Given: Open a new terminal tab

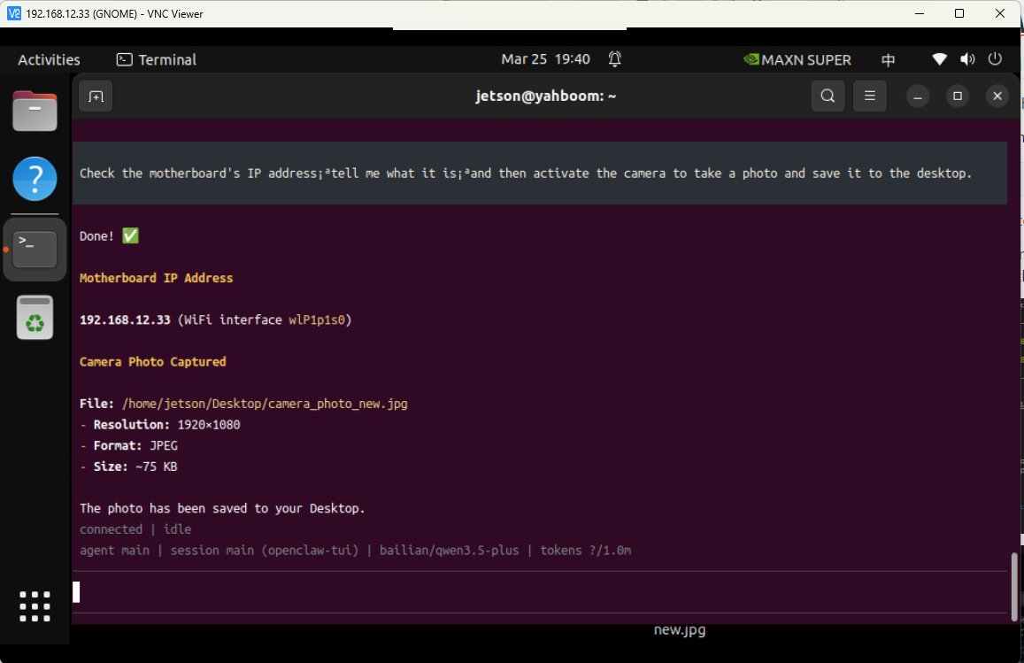Looking at the screenshot, I should (x=96, y=96).
